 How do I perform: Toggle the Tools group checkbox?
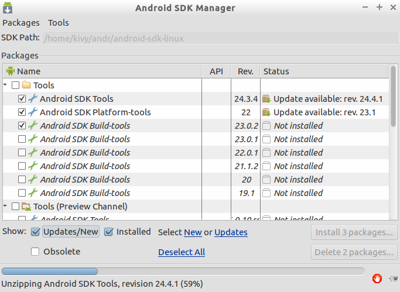[16, 85]
